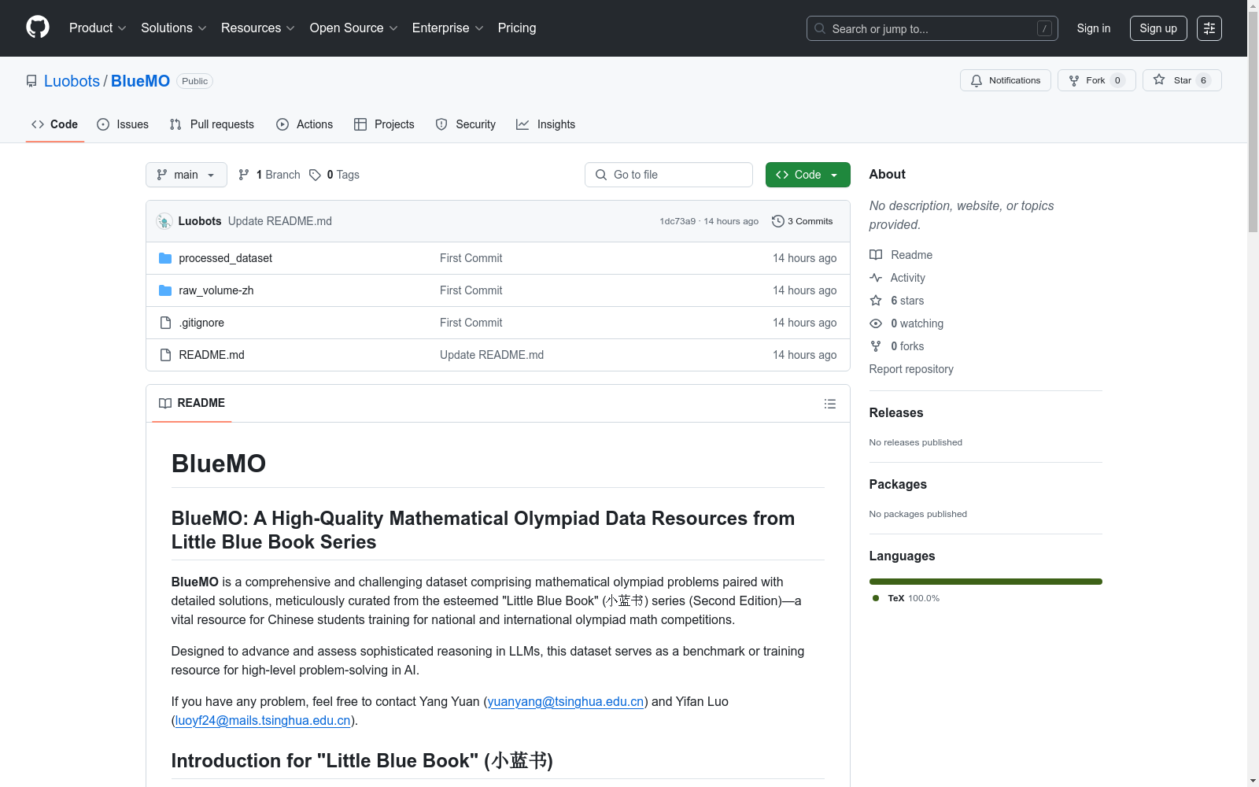The image size is (1259, 787).
Task: Expand the Product menu
Action: 98,28
